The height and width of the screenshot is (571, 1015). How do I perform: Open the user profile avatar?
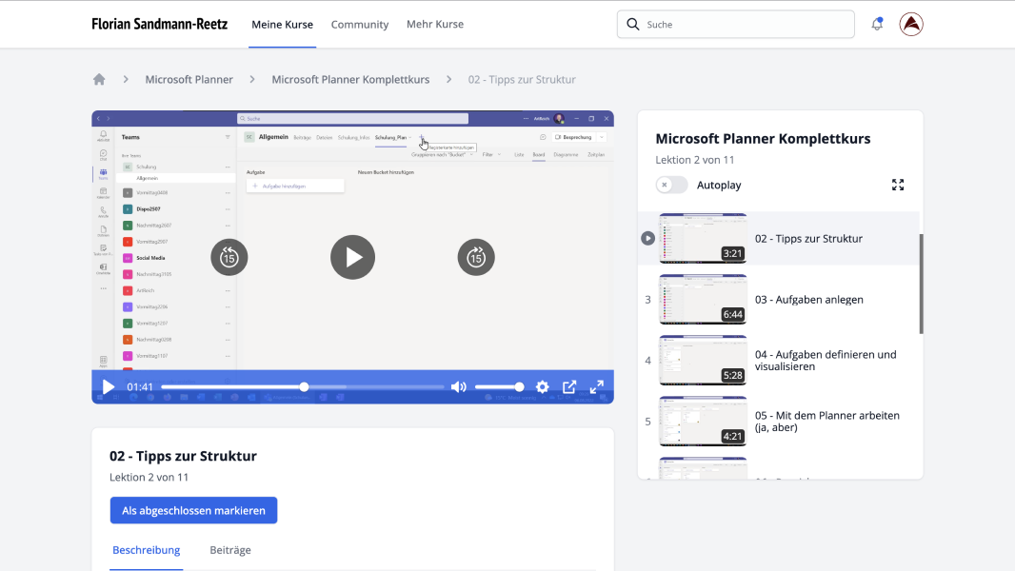911,24
